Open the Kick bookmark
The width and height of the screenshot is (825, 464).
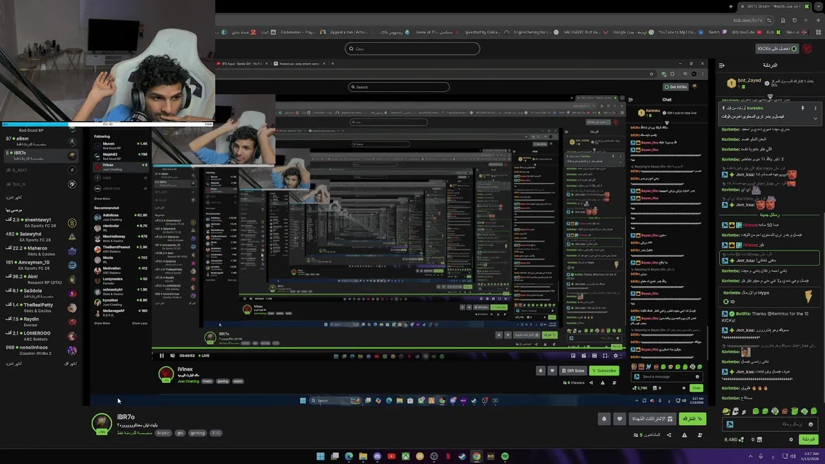coord(773,32)
